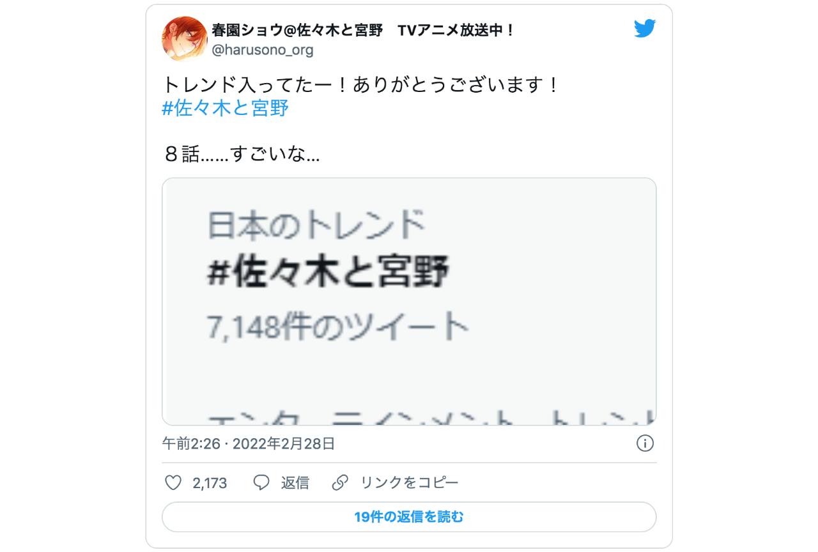Open the @harusono_org handle link
Viewport: 818px width, 552px height.
pyautogui.click(x=263, y=49)
